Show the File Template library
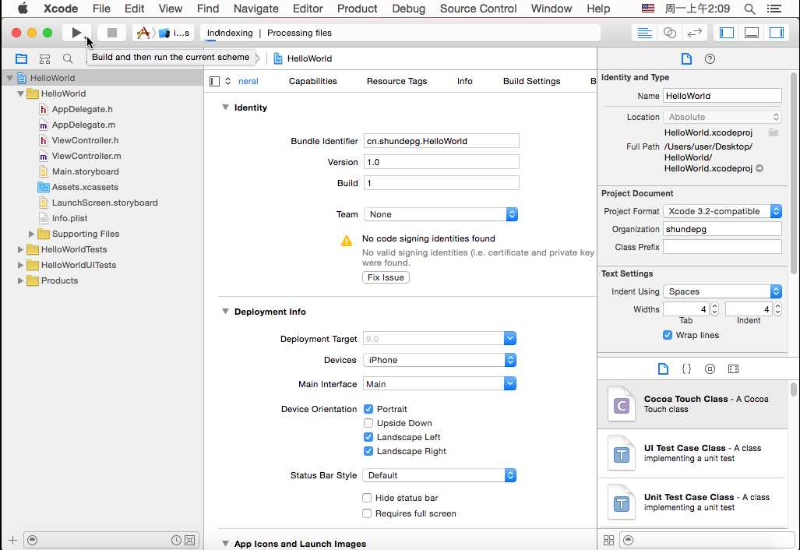Screen dimensions: 800x550 (x=663, y=369)
